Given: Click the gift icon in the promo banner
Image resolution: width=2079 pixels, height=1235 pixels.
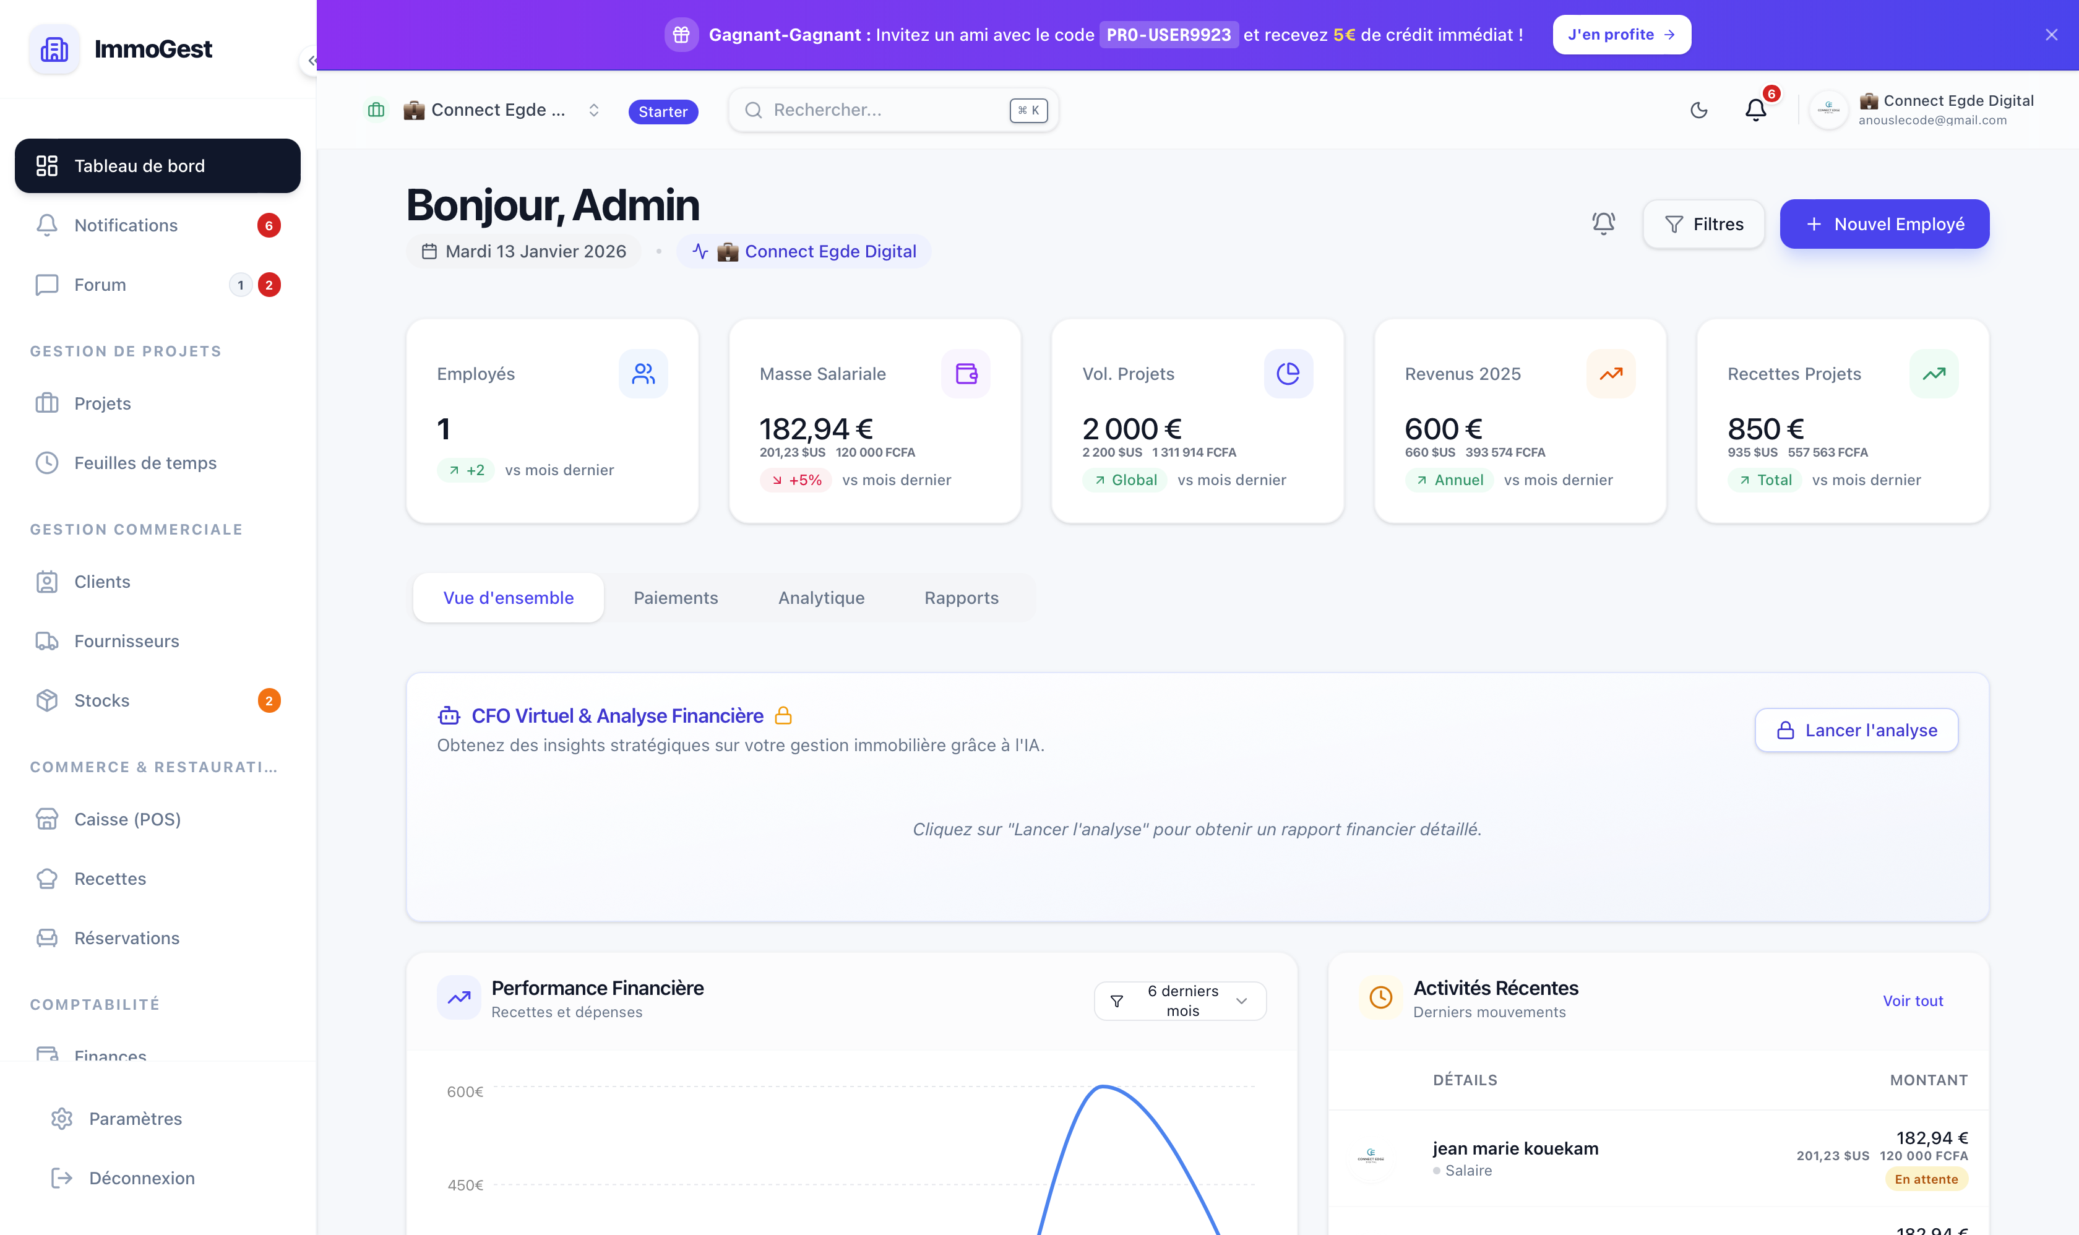Looking at the screenshot, I should tap(681, 35).
